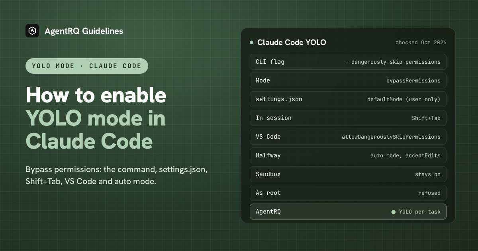Click the 'auto mode, acceptEdits' value
The width and height of the screenshot is (478, 251).
coord(406,155)
